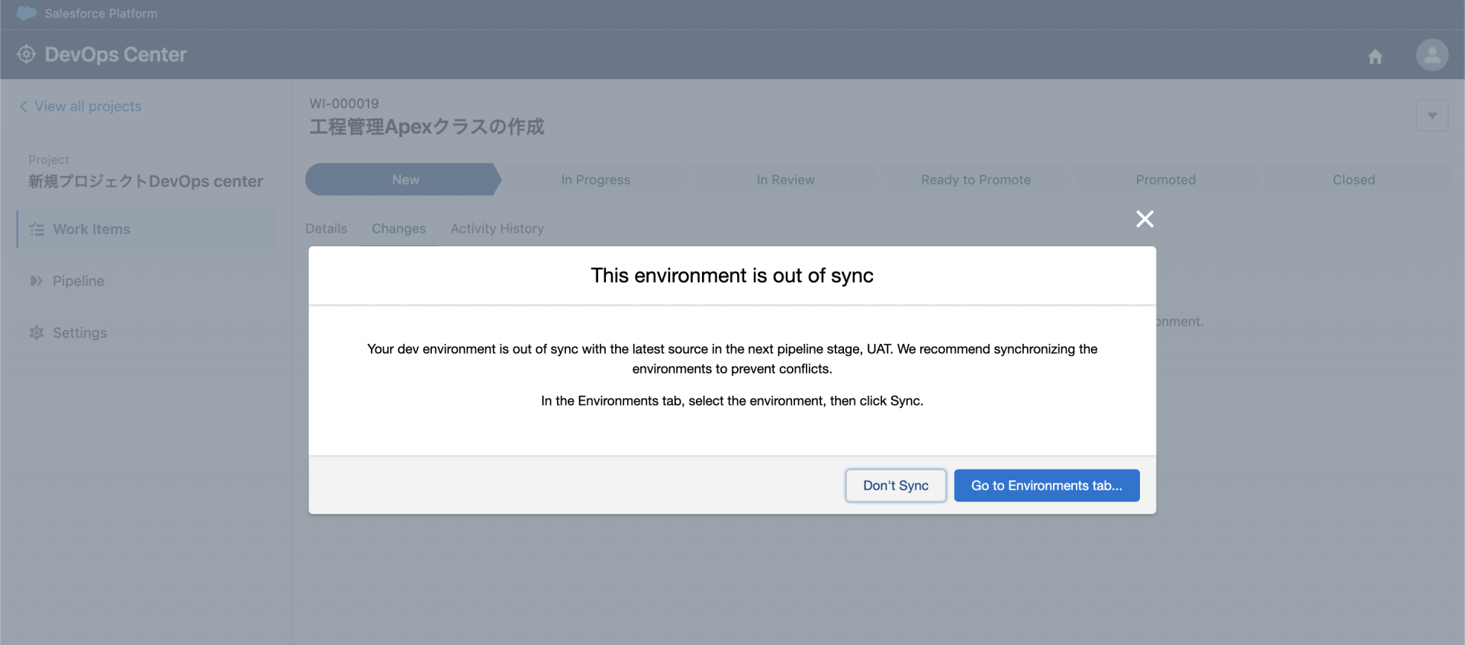Click the DevOps Center app icon
Screen dimensions: 1465x645
point(26,54)
